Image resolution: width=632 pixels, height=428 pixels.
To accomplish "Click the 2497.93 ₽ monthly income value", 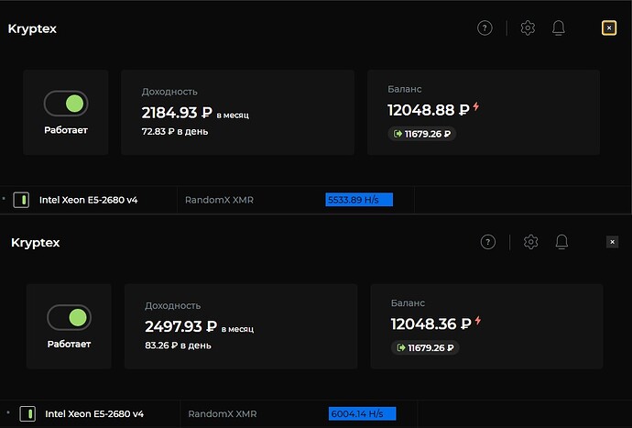I will (180, 326).
